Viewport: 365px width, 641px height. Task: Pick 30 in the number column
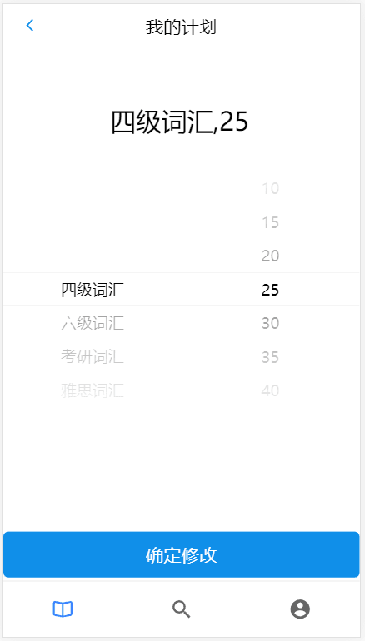coord(271,323)
